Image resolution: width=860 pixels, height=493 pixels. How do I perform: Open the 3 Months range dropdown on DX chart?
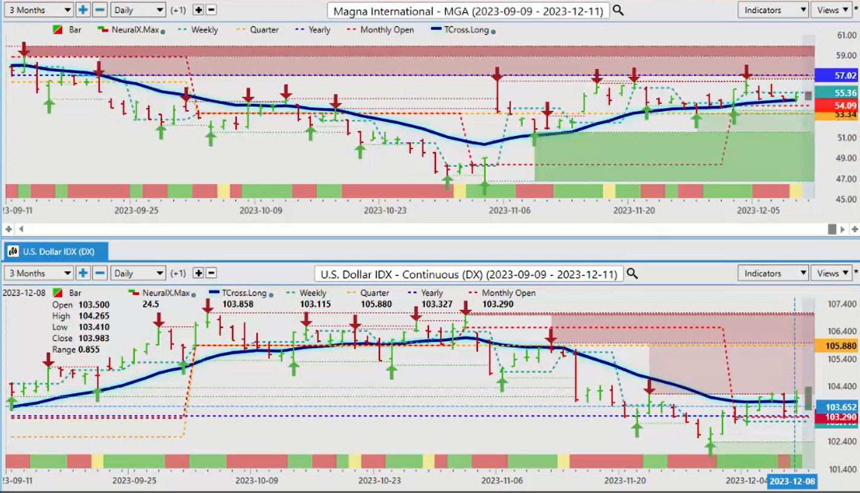(37, 273)
